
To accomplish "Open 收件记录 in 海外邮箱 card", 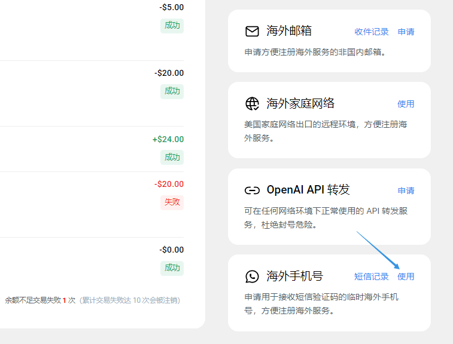I will pyautogui.click(x=372, y=32).
